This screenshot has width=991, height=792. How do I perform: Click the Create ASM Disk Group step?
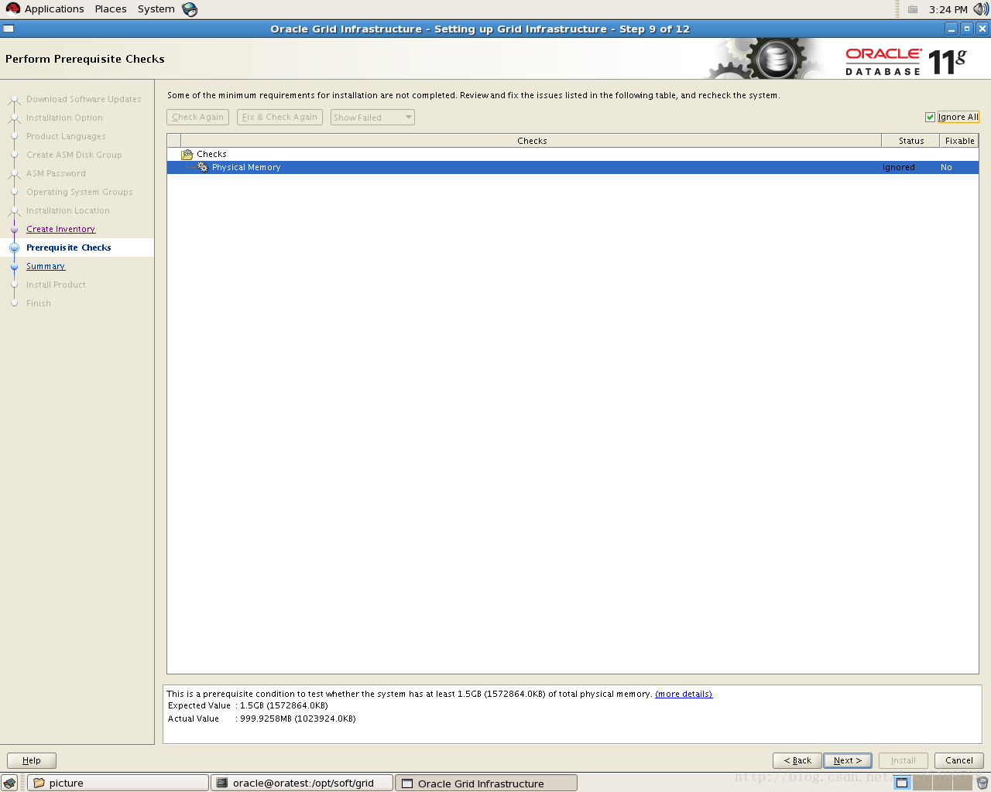(74, 155)
